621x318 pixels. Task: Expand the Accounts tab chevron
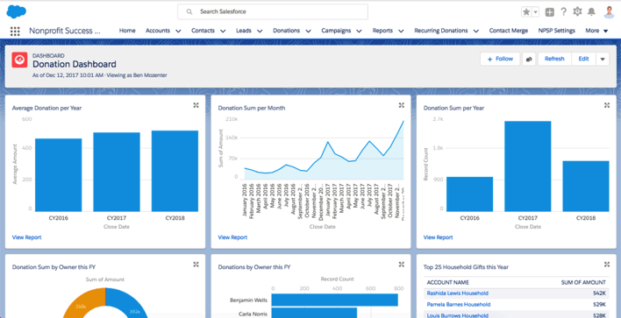(178, 31)
